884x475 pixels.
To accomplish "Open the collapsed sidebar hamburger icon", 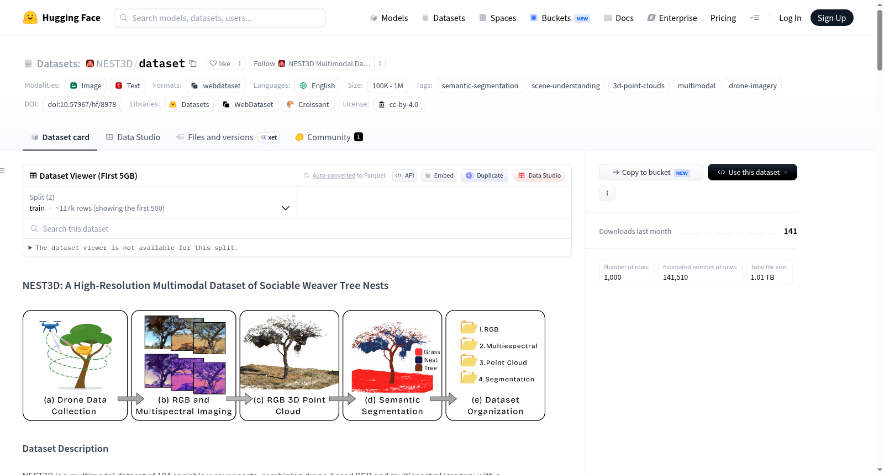I will [3, 171].
